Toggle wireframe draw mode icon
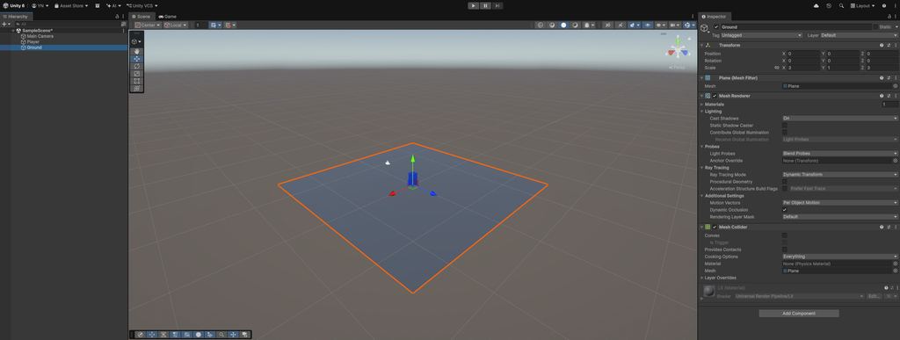Viewport: 900px width, 340px height. 540,25
